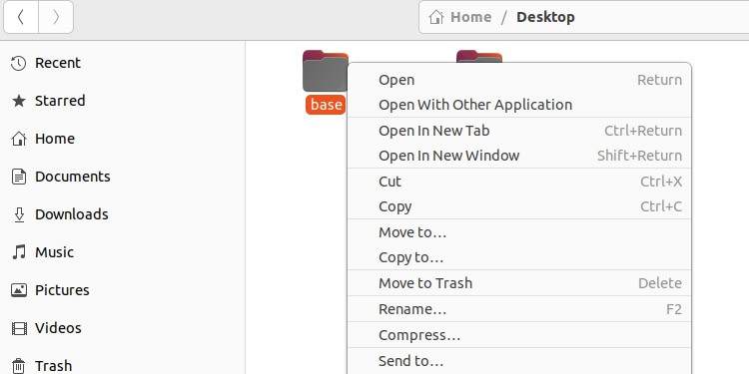Open Recent via its clock icon

click(x=19, y=63)
